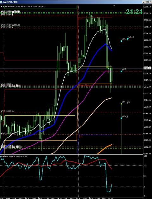Minimize the XAUUSD,M30 chart window
The image size is (152, 199).
click(144, 2)
